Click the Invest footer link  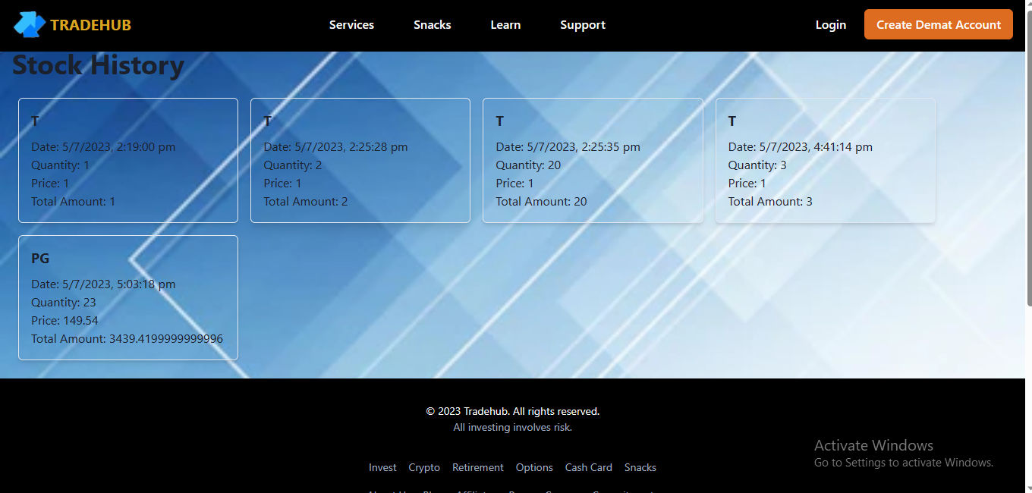382,467
